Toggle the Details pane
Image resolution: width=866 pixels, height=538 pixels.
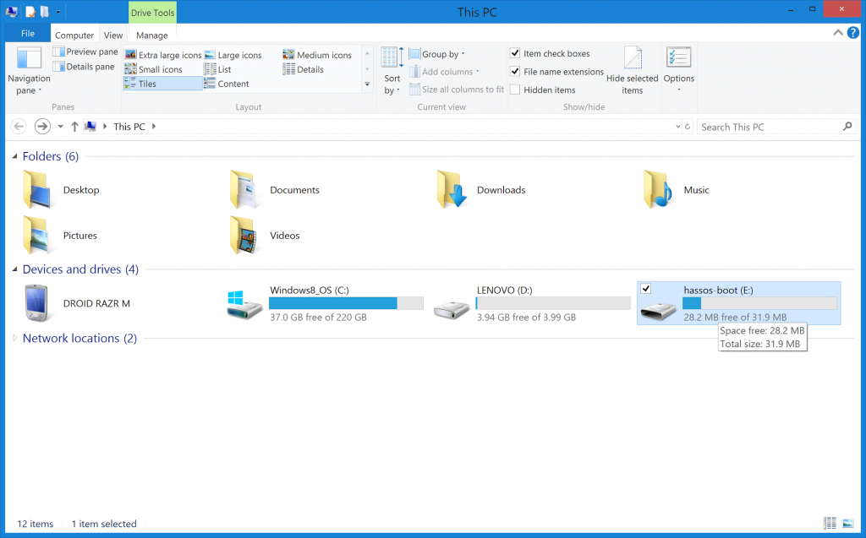pos(84,67)
